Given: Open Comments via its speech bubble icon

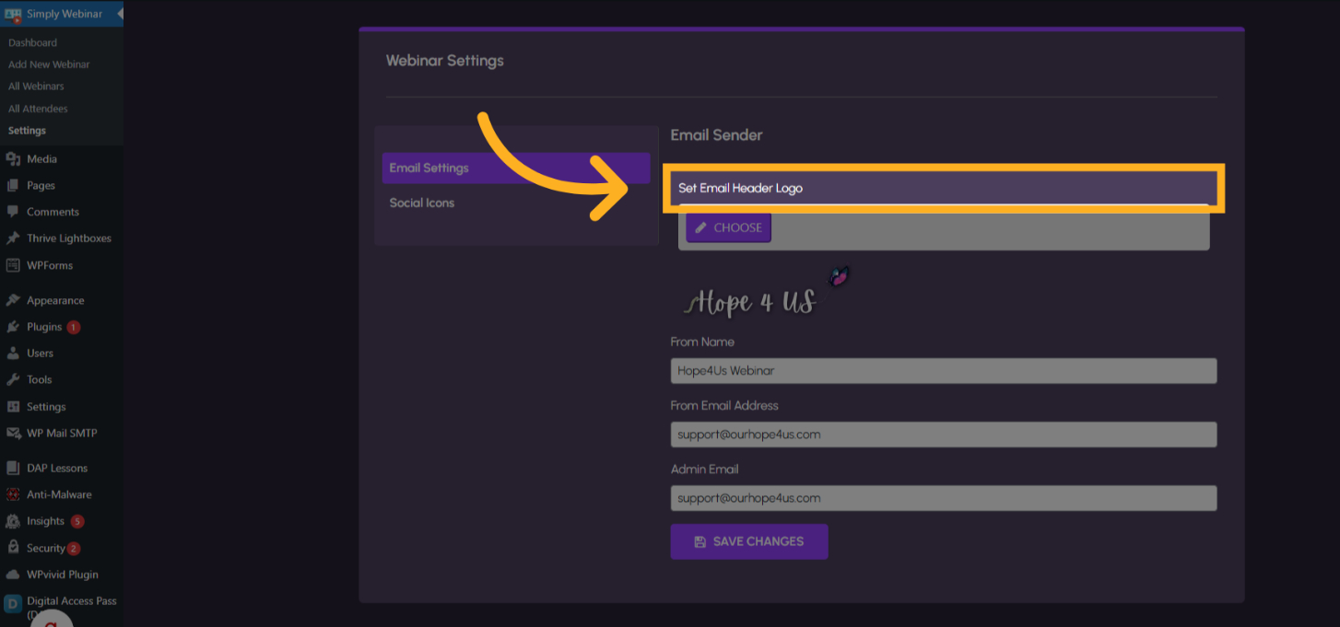Looking at the screenshot, I should pos(13,212).
